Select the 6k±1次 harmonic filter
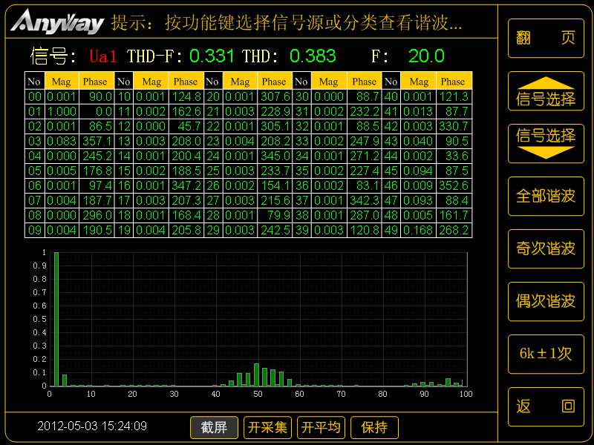This screenshot has width=594, height=445. coord(546,355)
